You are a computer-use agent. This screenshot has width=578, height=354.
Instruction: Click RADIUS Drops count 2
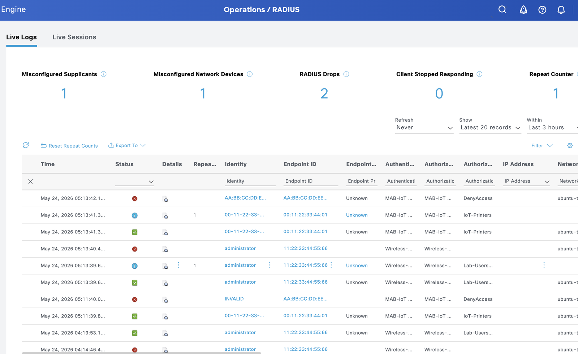click(324, 94)
